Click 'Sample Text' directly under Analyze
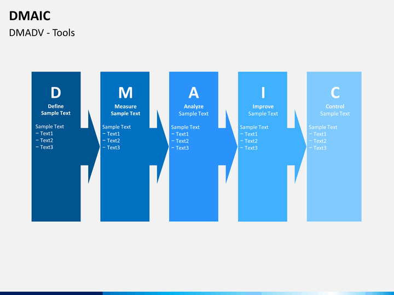 (x=194, y=114)
